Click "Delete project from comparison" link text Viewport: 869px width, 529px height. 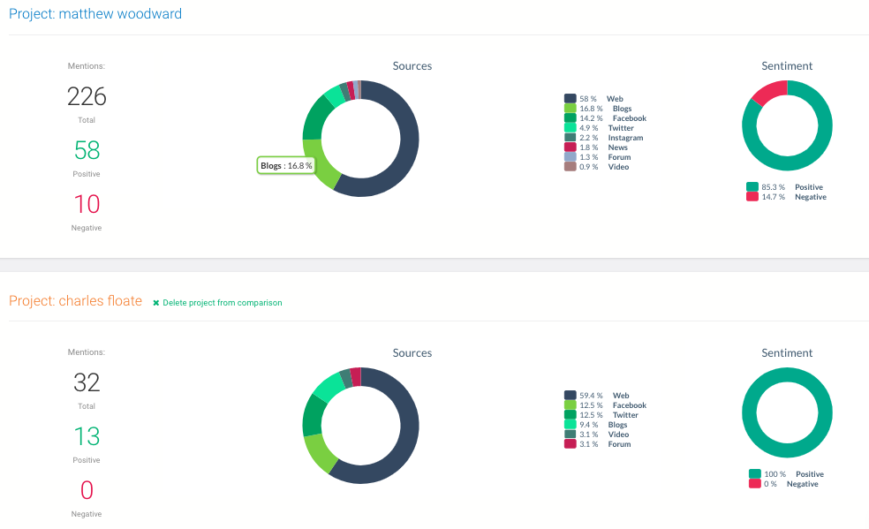[x=223, y=303]
